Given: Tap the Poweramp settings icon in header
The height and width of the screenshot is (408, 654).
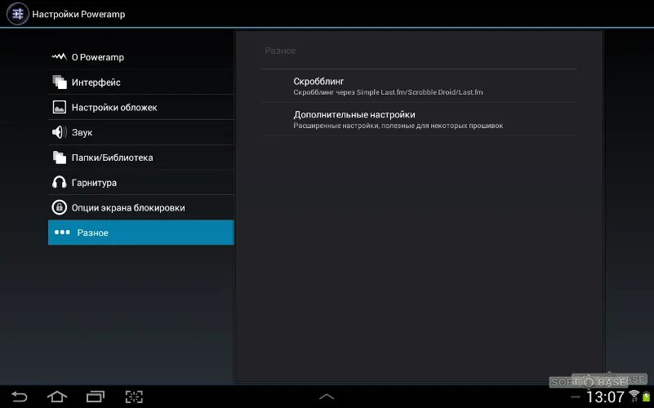Looking at the screenshot, I should pyautogui.click(x=18, y=14).
